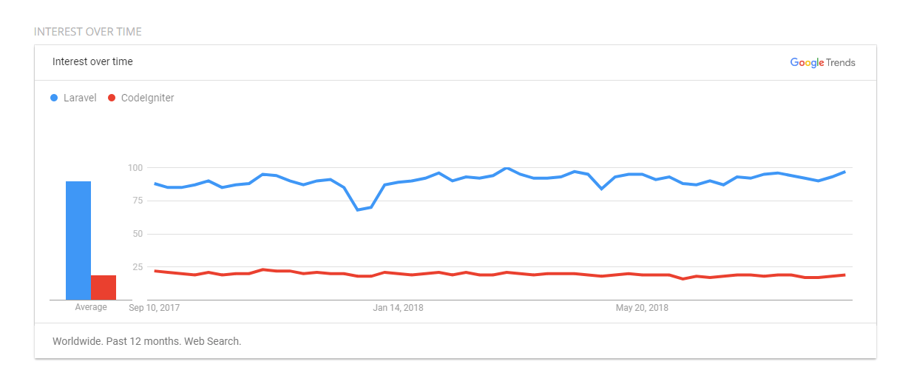Click the INTEREST OVER TIME section heading
The height and width of the screenshot is (373, 911).
pos(88,32)
